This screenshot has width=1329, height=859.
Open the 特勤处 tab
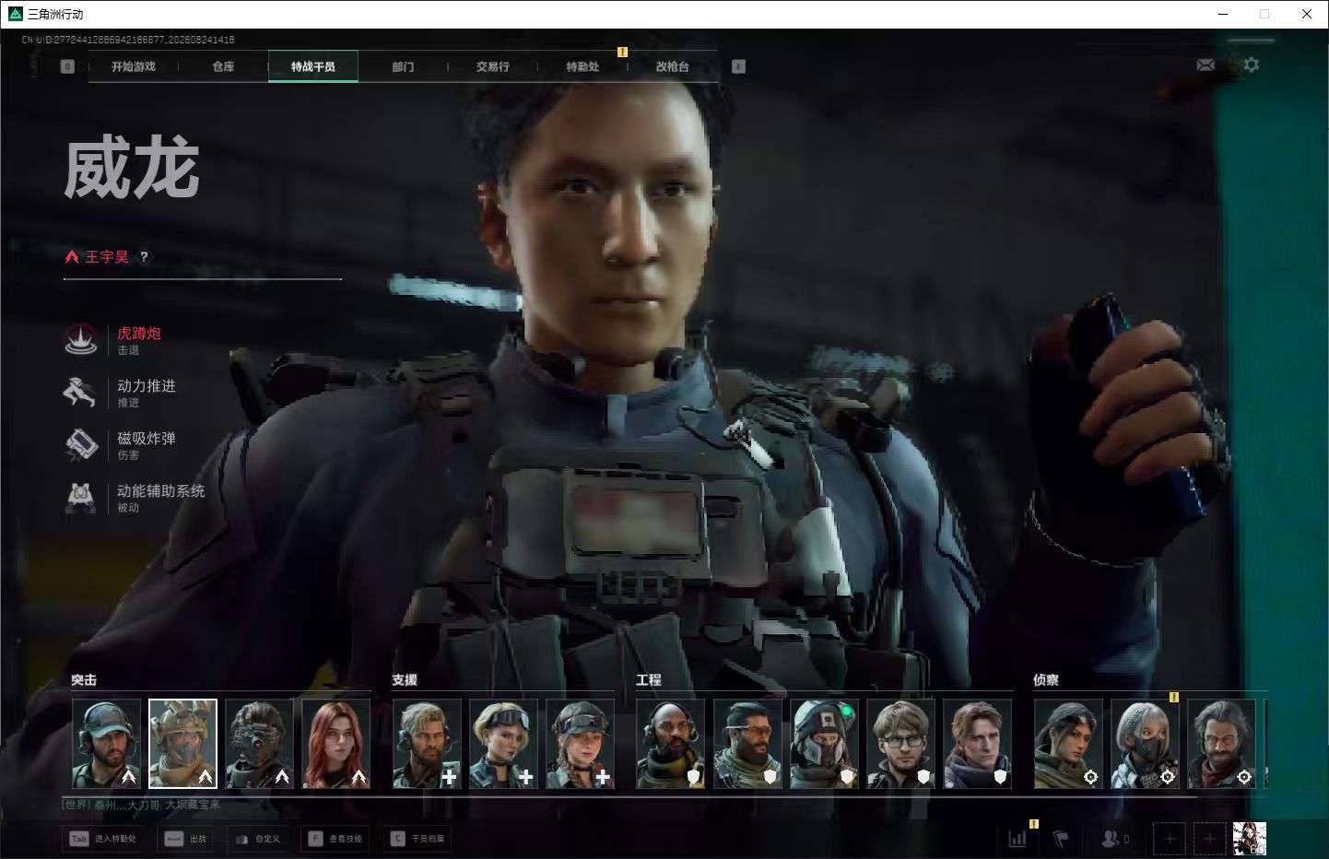click(x=582, y=66)
